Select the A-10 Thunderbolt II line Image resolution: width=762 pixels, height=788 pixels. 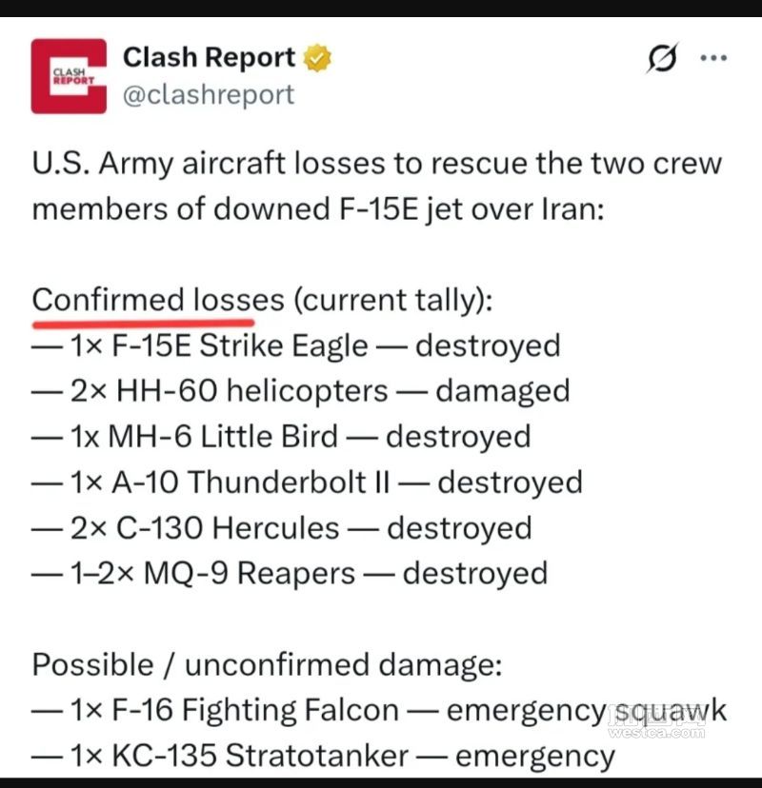(x=307, y=483)
